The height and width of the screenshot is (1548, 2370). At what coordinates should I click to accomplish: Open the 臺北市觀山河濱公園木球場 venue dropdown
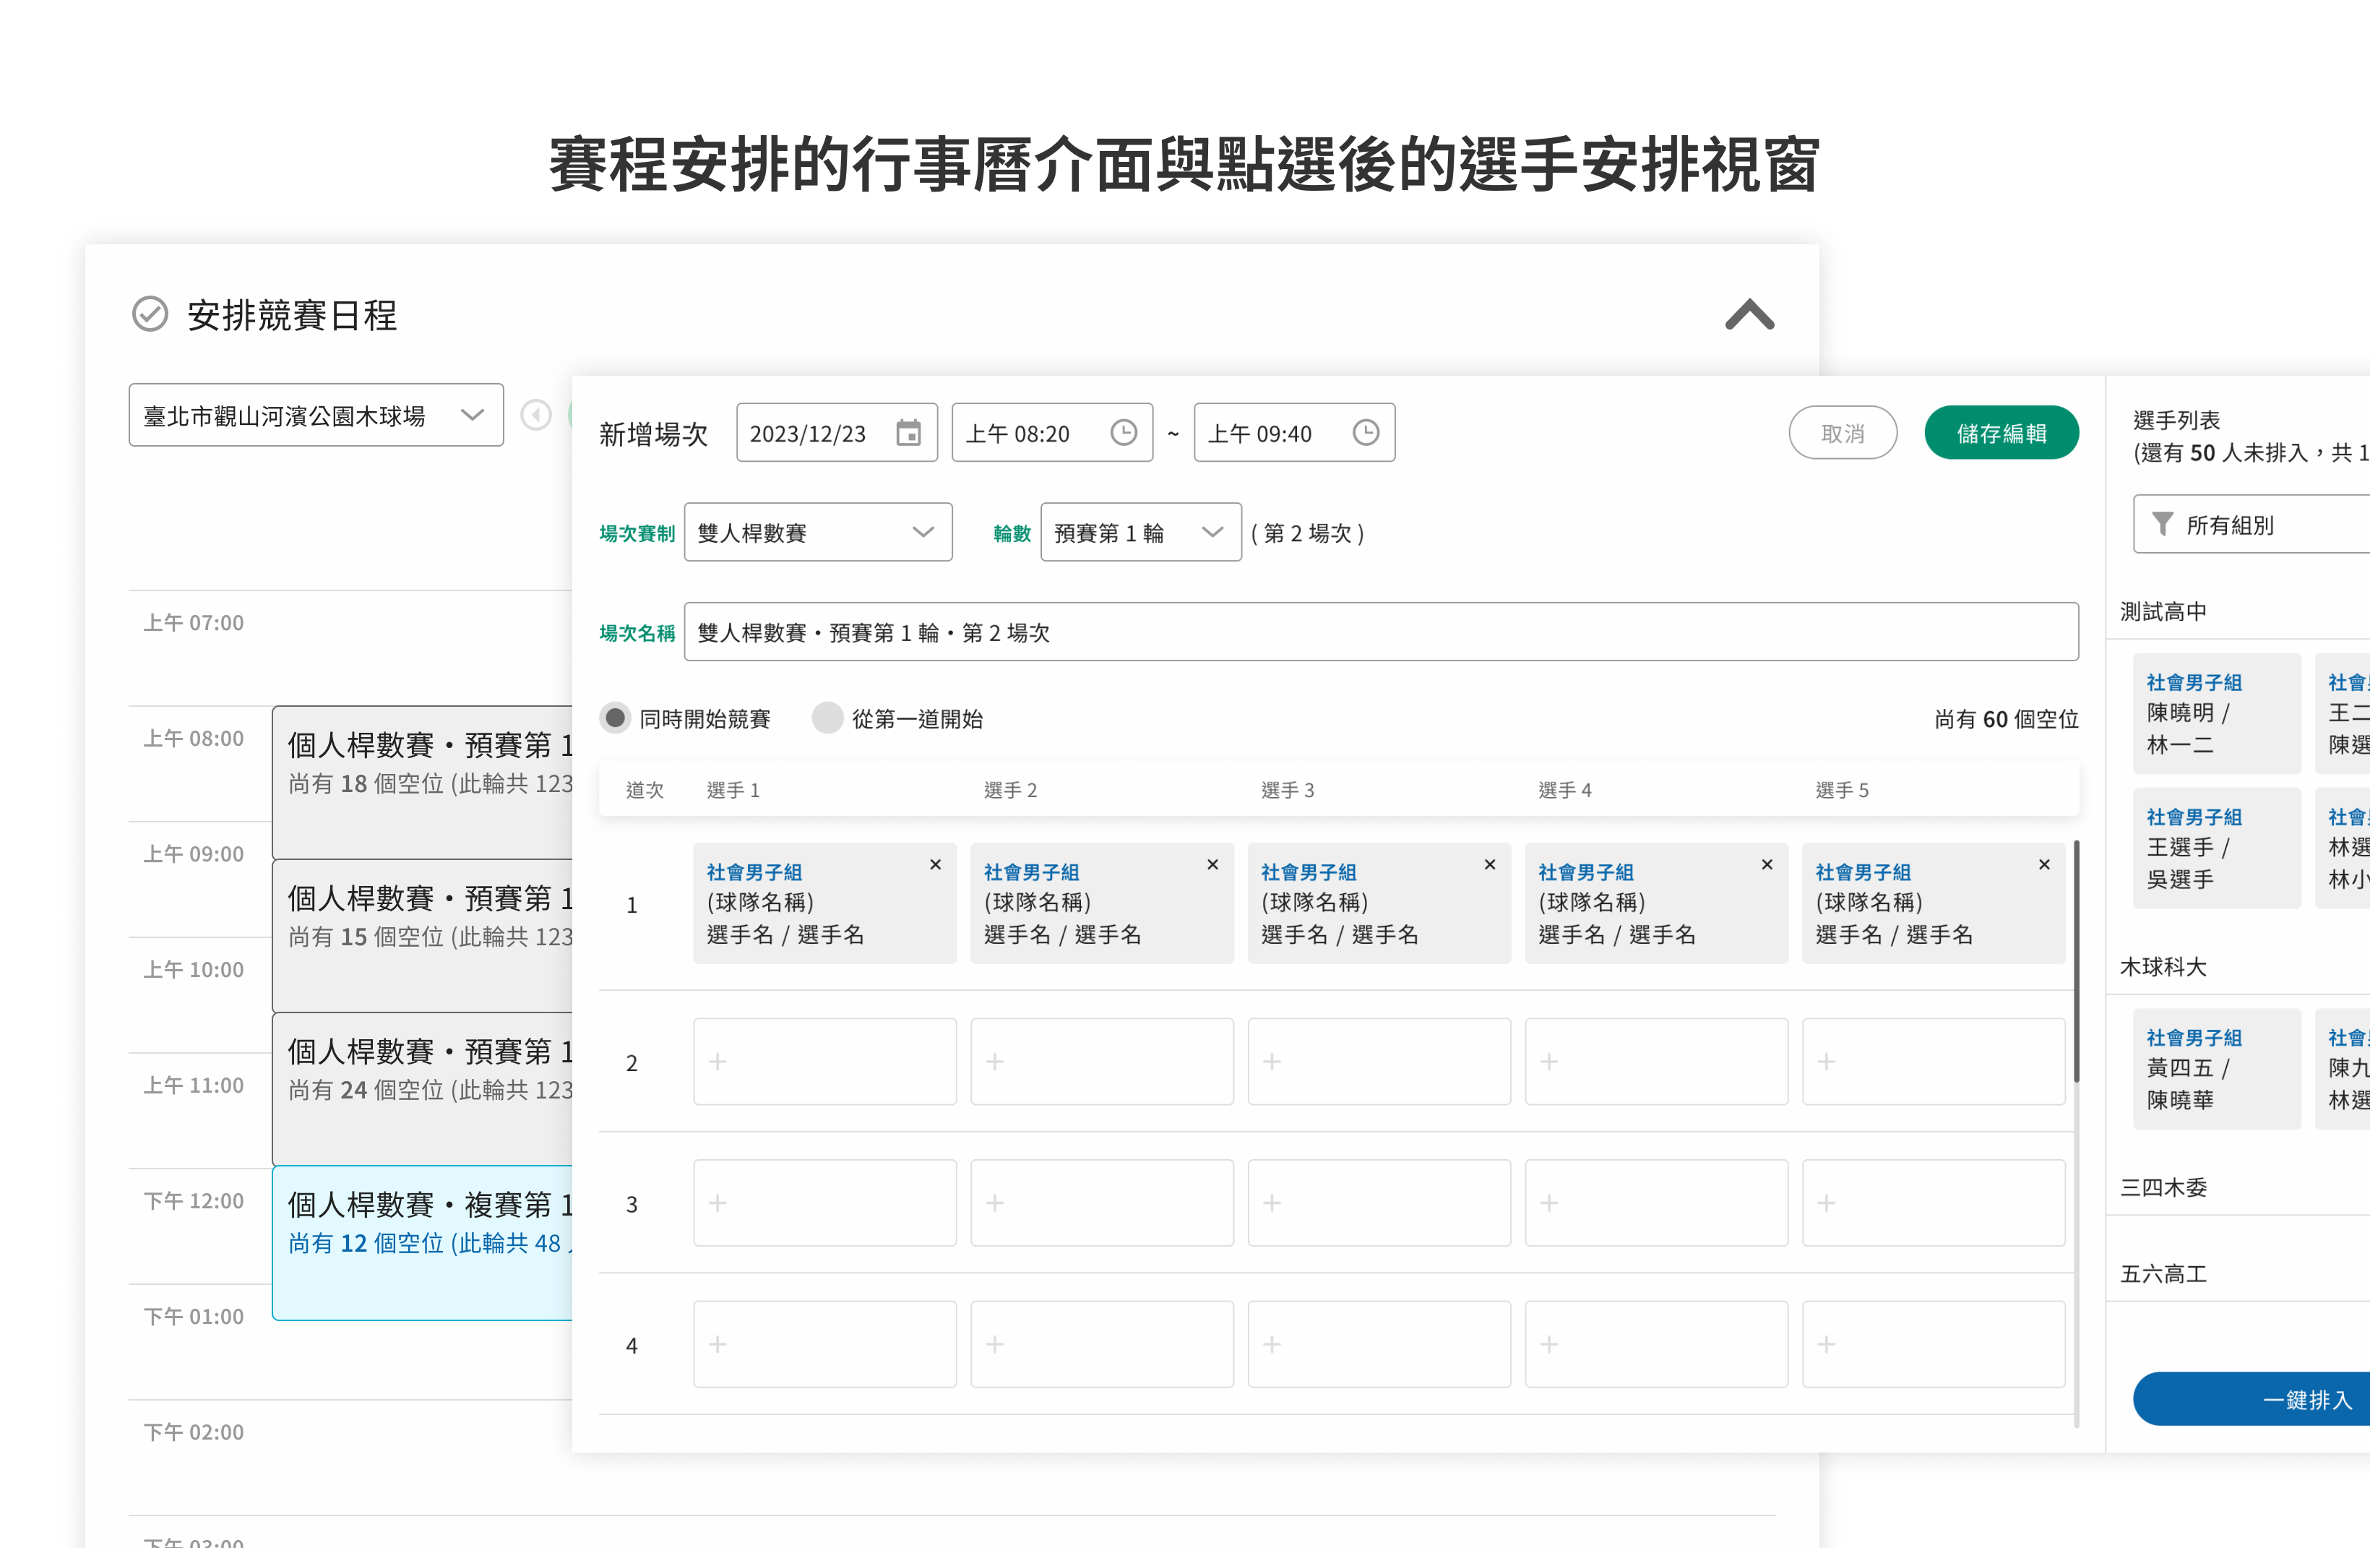pyautogui.click(x=316, y=414)
